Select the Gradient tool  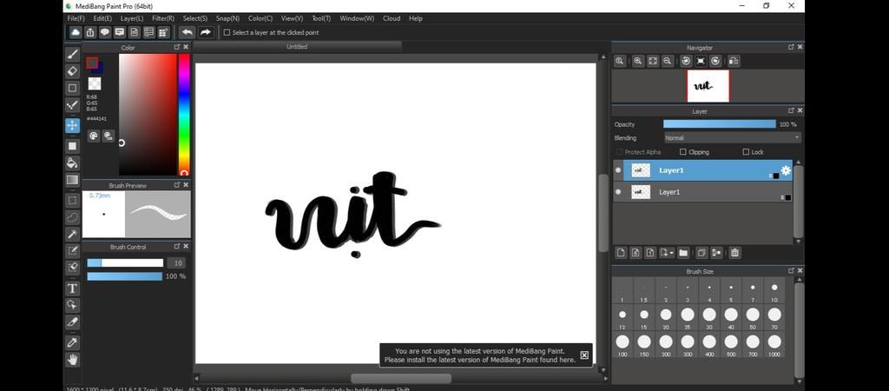[72, 180]
